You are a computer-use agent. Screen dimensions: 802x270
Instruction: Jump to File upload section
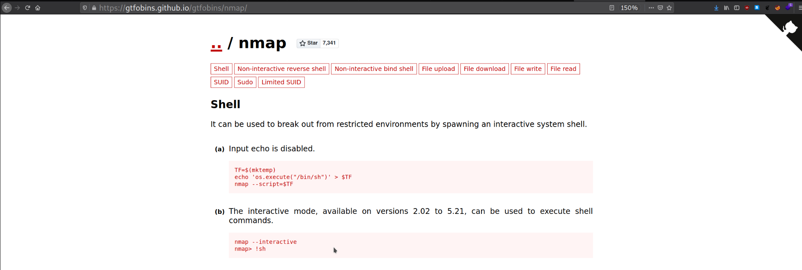439,69
